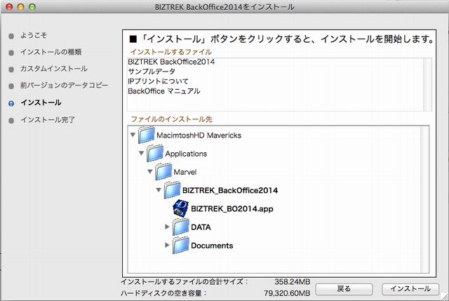Select the Marvel folder icon

pyautogui.click(x=164, y=171)
